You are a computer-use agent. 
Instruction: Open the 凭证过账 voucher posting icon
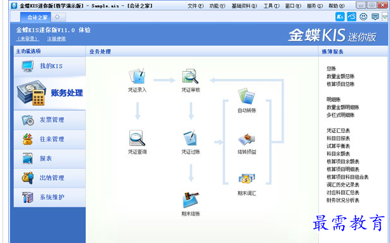point(190,138)
